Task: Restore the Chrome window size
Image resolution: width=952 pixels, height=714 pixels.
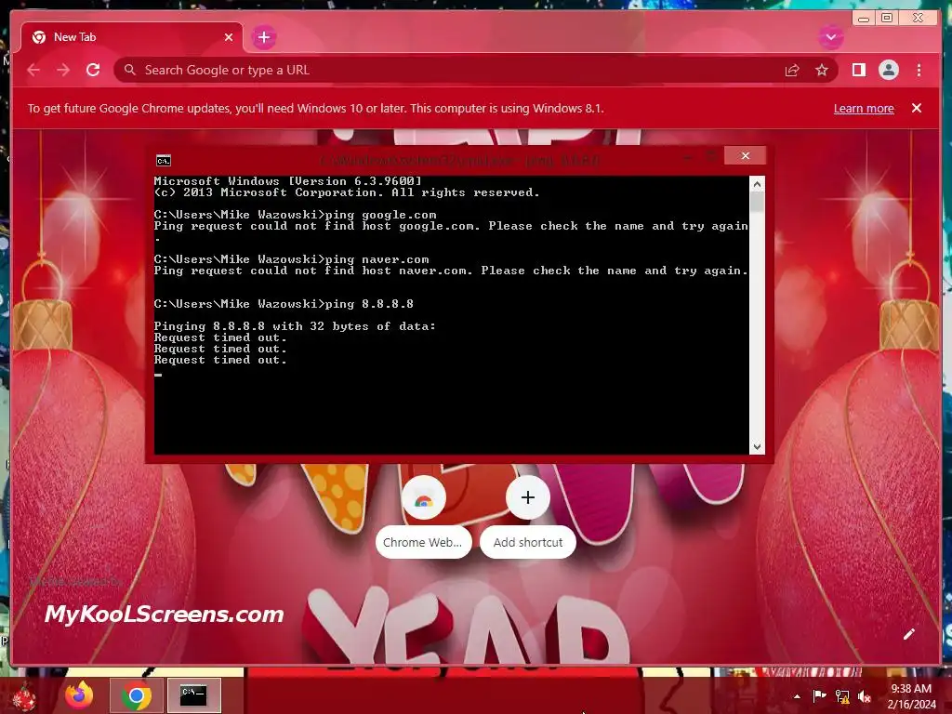Action: coord(886,19)
